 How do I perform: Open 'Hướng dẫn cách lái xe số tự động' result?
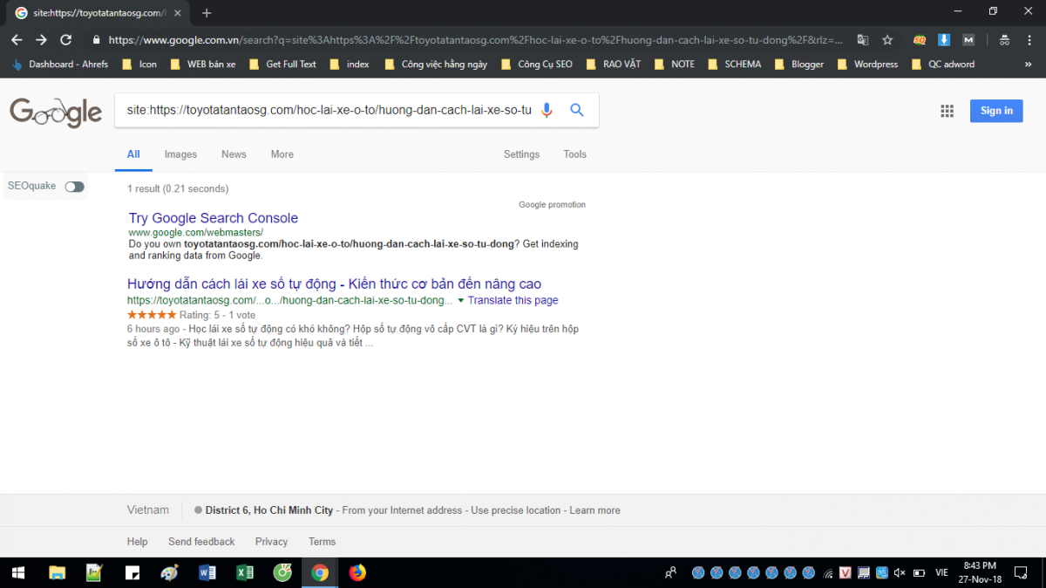[334, 284]
